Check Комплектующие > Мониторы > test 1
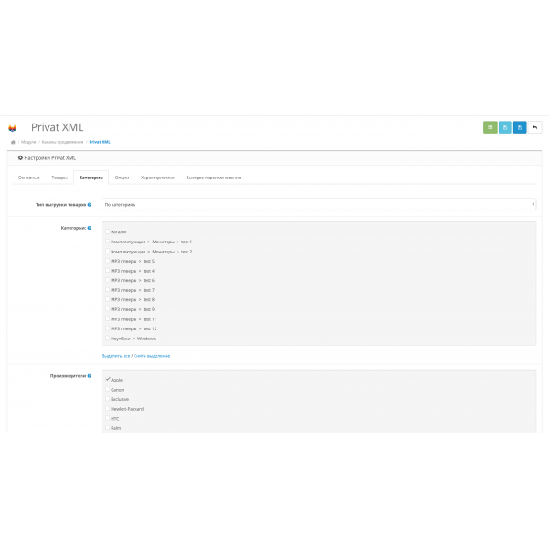The image size is (549, 549). 107,242
